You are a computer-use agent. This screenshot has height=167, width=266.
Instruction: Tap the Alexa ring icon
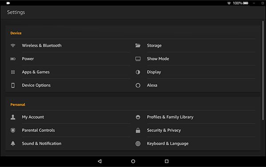[x=138, y=85]
